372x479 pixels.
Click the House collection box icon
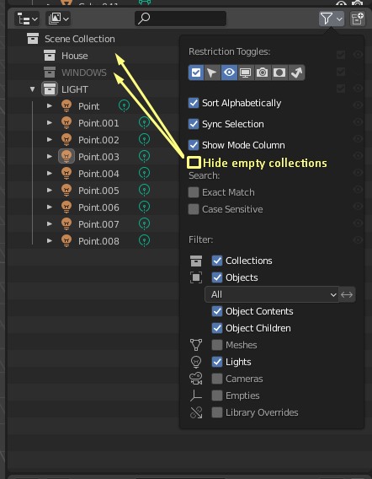(x=50, y=56)
